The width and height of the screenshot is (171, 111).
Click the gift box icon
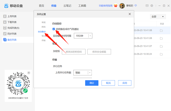pyautogui.click(x=115, y=6)
